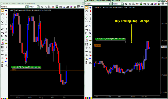Viewport: 168px width, 99px height.
Task: Select the ellipse tool in Chart 40
Action: (90, 22)
